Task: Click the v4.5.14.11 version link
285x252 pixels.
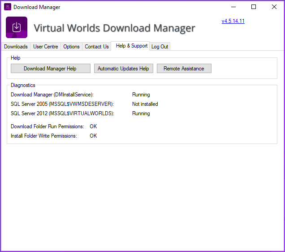Action: pos(233,21)
